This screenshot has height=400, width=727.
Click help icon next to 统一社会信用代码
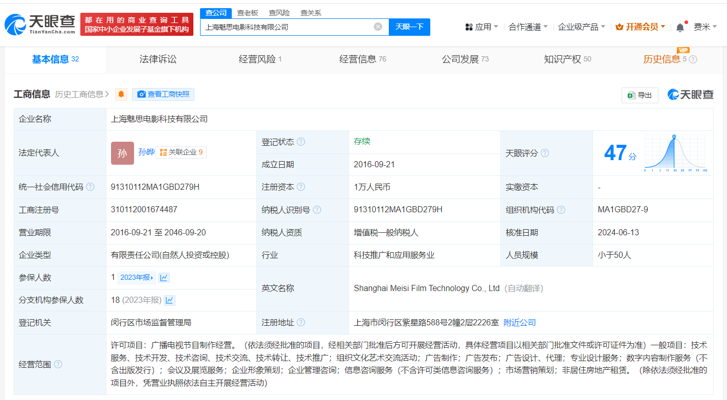(91, 187)
